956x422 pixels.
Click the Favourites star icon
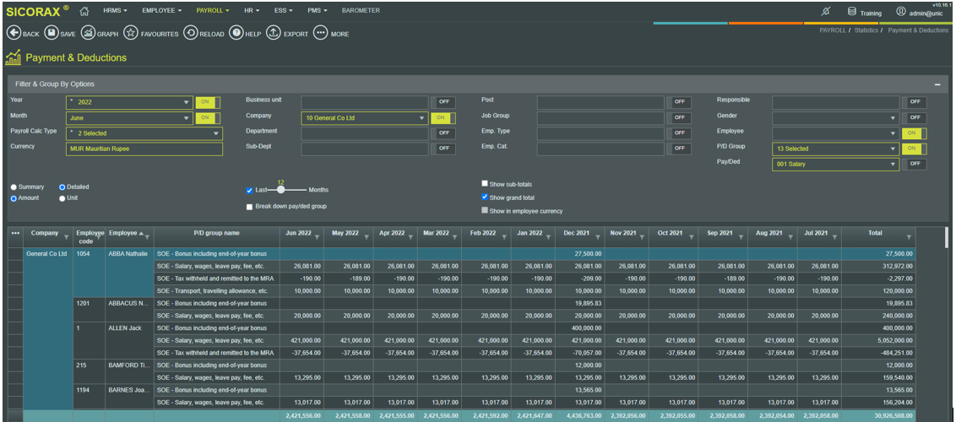[130, 34]
